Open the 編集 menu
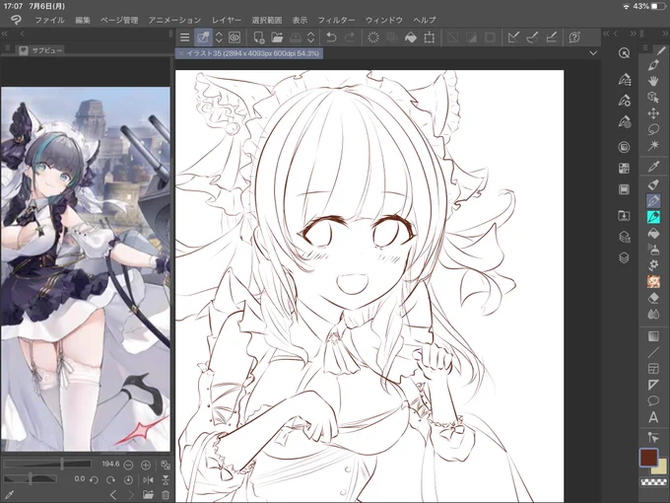Viewport: 670px width, 503px height. pos(83,20)
